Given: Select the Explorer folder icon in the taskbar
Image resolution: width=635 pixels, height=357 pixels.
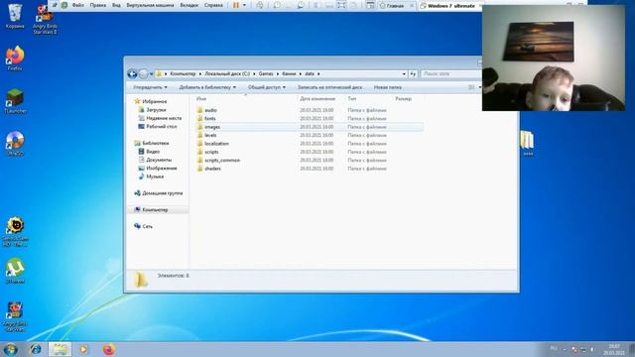Looking at the screenshot, I should pos(60,349).
